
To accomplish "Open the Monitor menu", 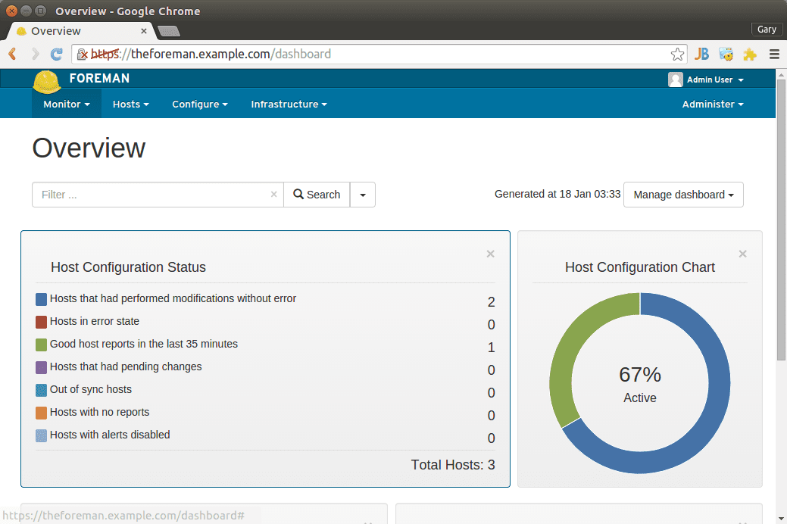I will coord(66,104).
